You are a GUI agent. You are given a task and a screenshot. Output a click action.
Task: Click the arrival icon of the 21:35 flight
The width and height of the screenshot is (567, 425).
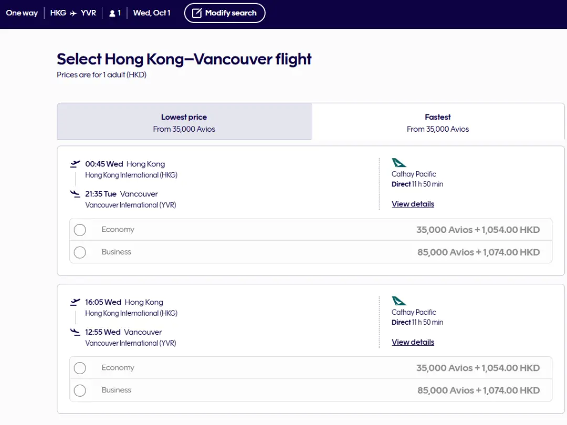(x=76, y=194)
